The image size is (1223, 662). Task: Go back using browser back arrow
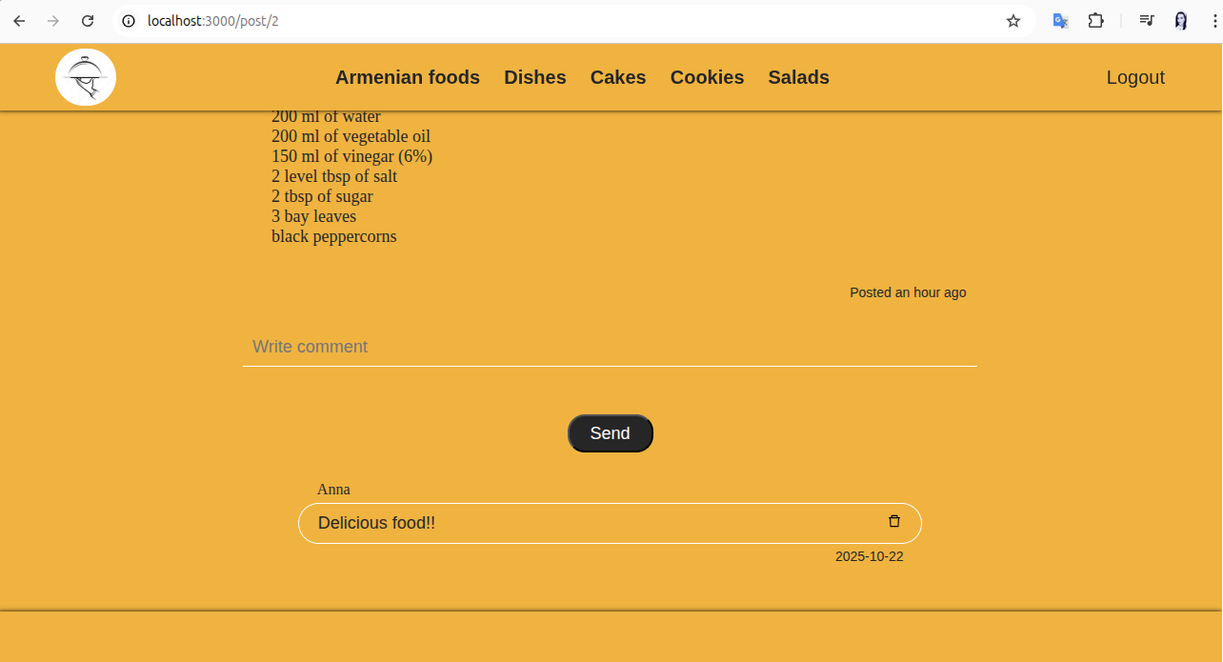click(19, 21)
